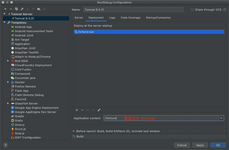Collapse the Tomcat Server tree node
This screenshot has height=150, width=229.
(x=5, y=14)
